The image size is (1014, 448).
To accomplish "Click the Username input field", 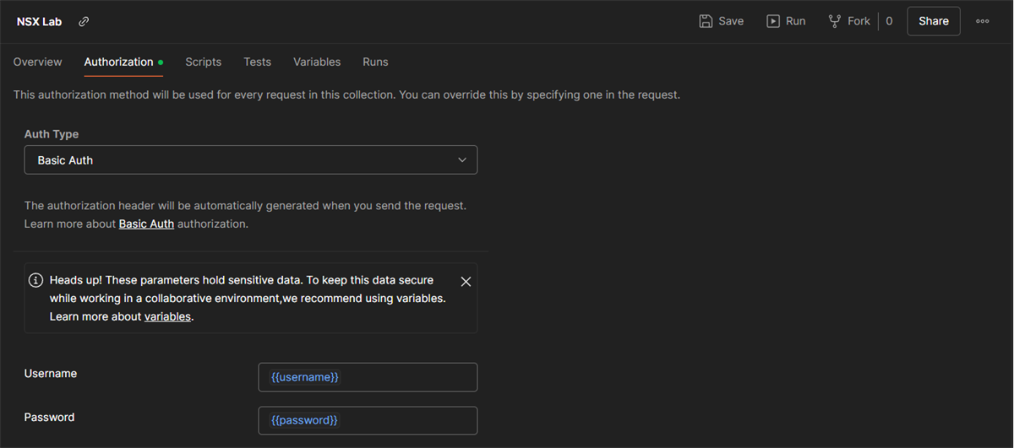I will coord(368,377).
